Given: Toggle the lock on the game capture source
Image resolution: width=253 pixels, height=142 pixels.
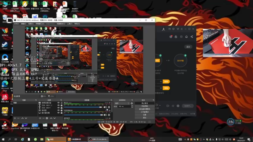Looking at the screenshot, I should 61,110.
